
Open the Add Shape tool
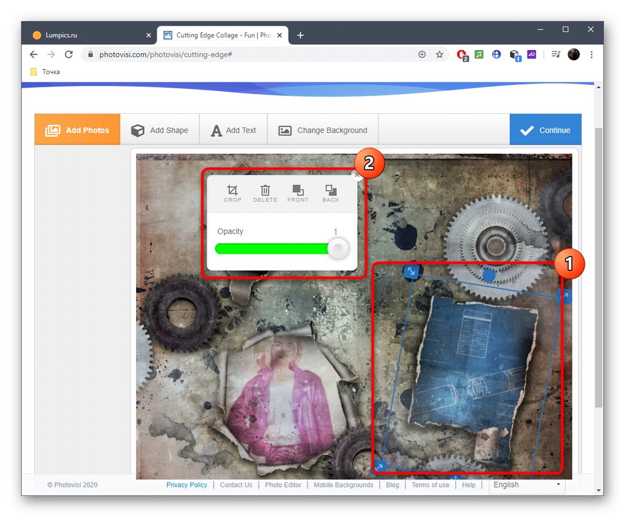(x=160, y=130)
